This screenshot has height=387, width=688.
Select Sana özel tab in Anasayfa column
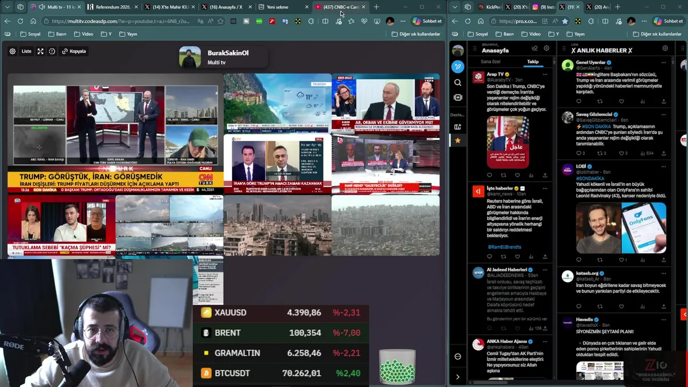click(x=490, y=61)
